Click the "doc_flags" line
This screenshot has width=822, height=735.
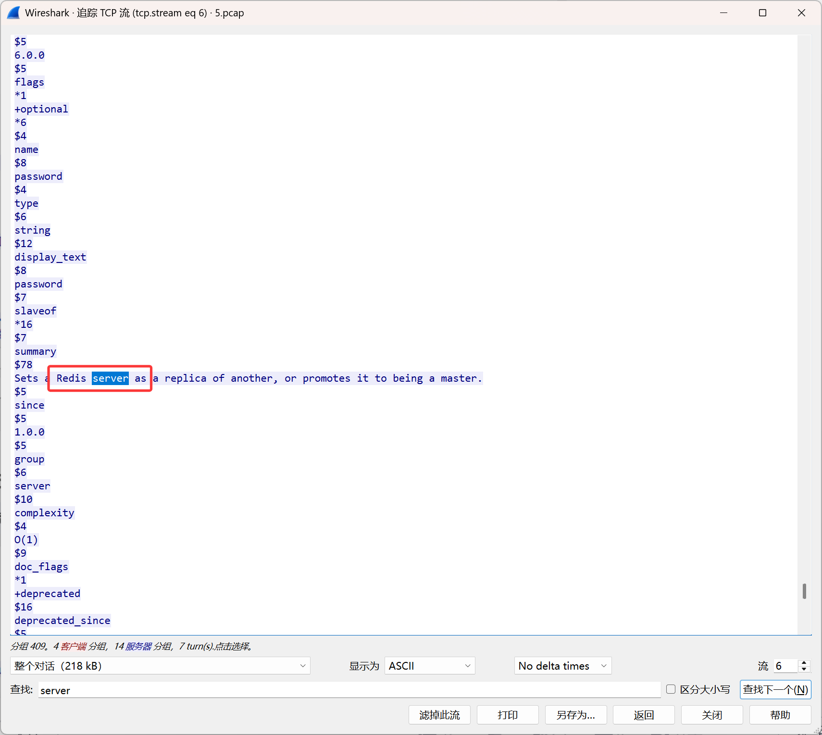click(41, 567)
